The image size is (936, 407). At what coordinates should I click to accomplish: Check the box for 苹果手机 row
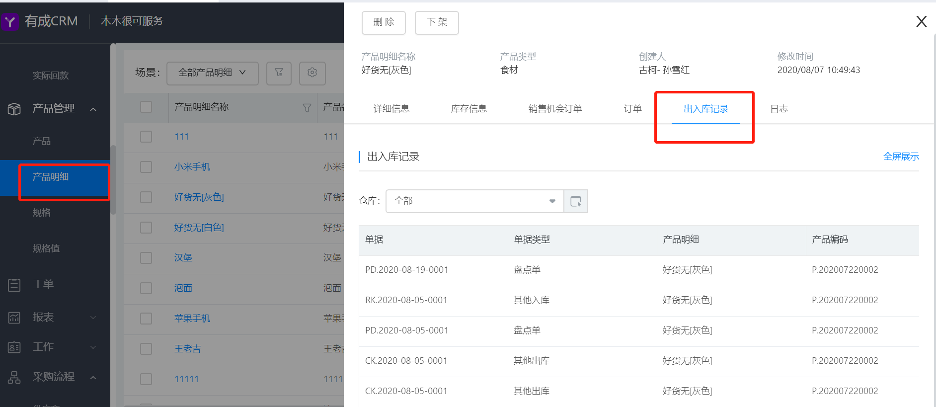point(146,319)
